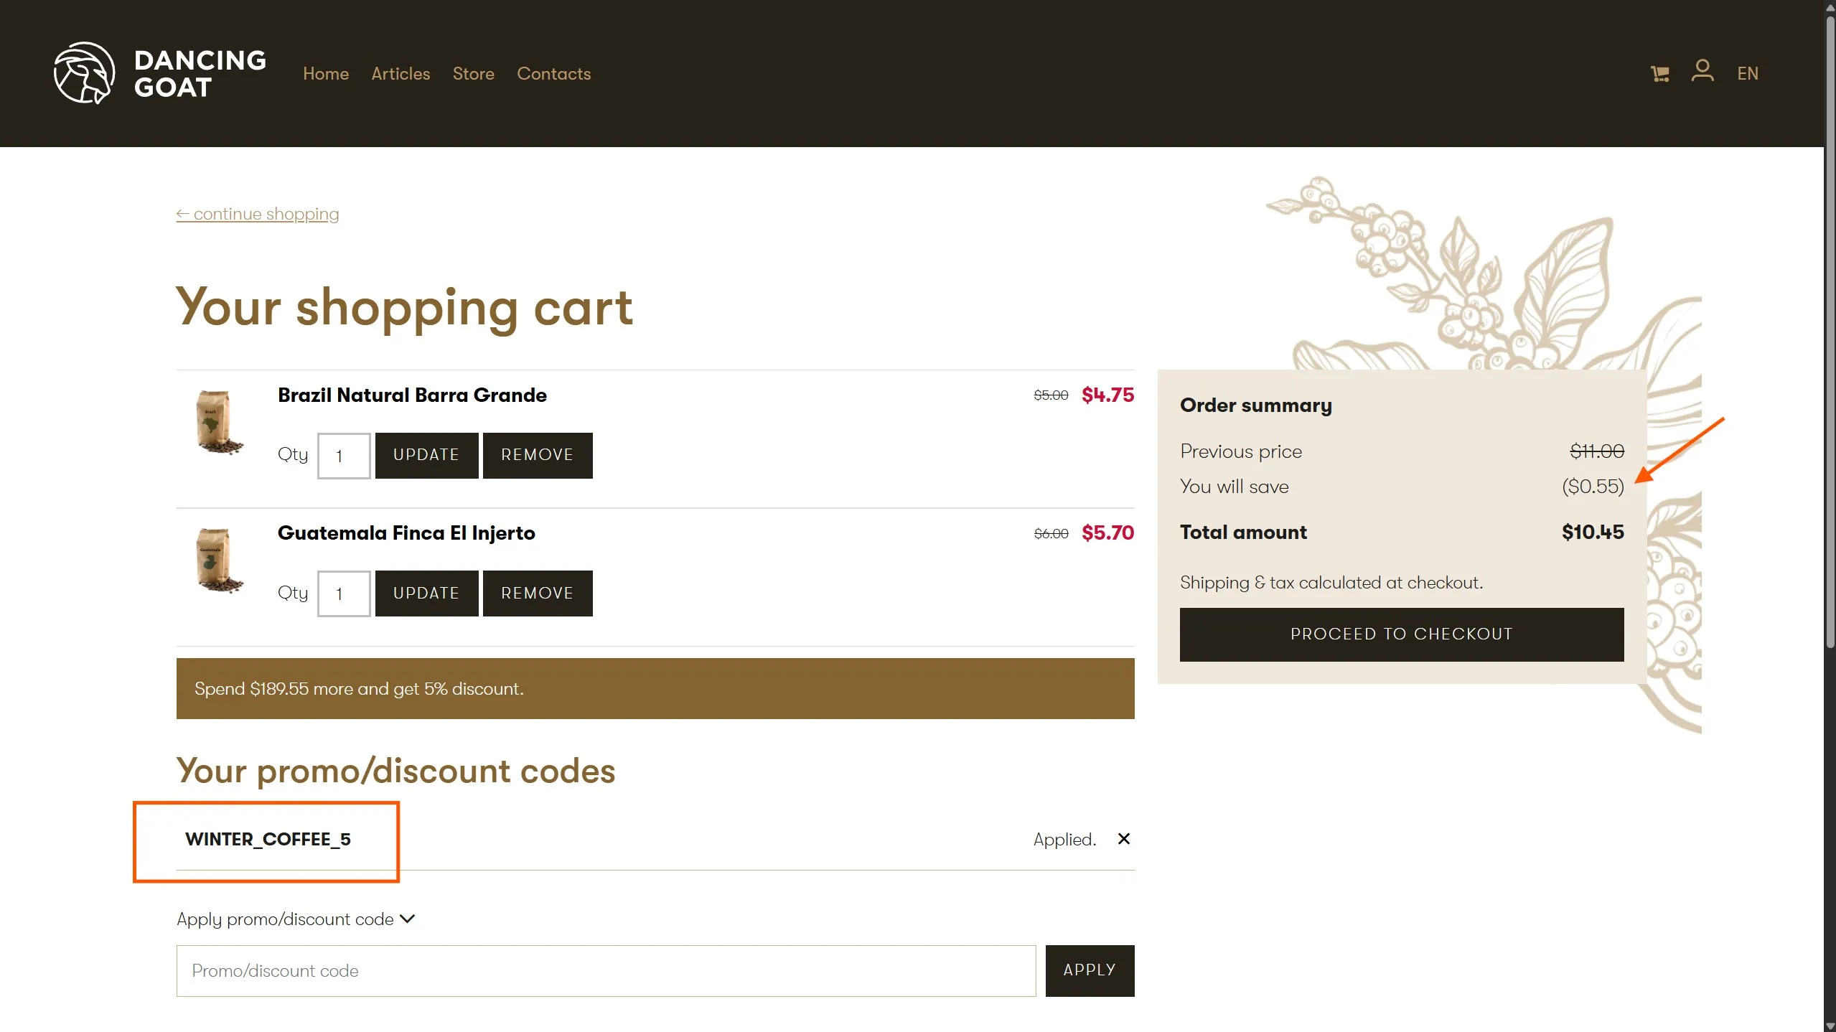
Task: Open the EN language selector
Action: [1747, 73]
